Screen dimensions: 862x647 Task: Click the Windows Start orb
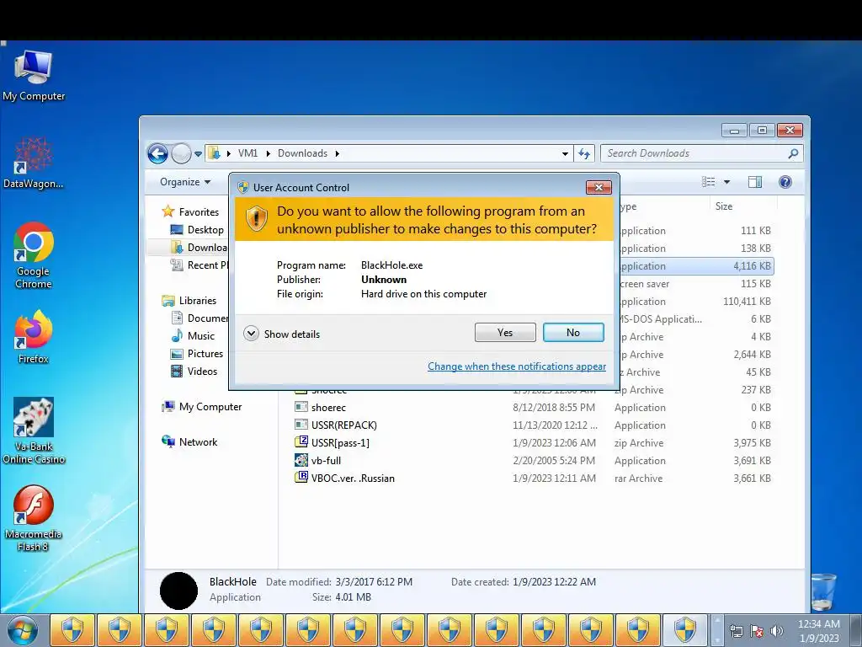coord(23,630)
